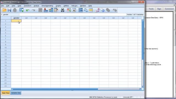176x99 pixels.
Task: Select row header 15
Action: click(5, 62)
